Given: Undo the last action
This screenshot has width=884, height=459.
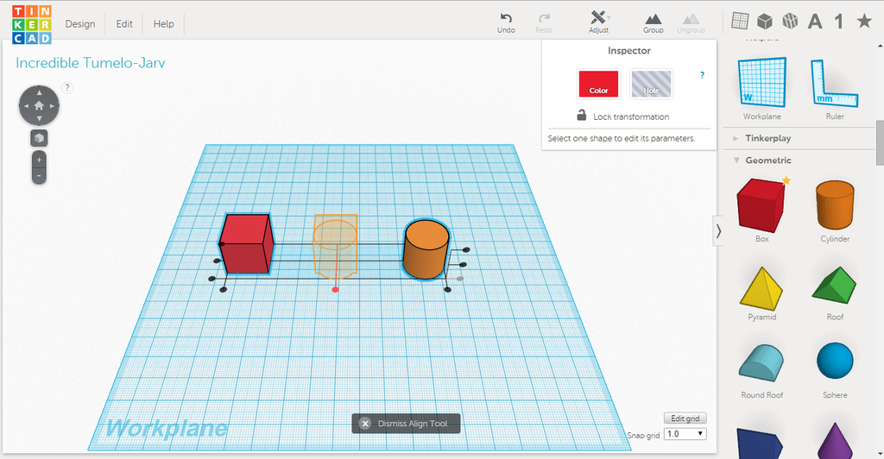Looking at the screenshot, I should point(506,22).
